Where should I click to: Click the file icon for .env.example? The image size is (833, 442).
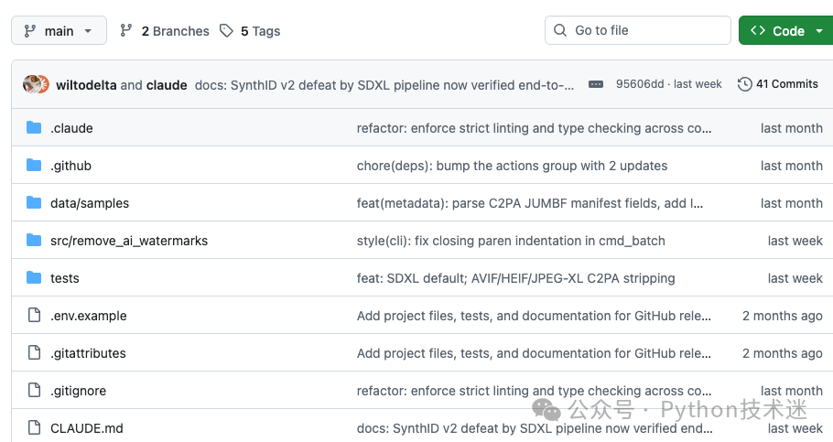point(34,315)
